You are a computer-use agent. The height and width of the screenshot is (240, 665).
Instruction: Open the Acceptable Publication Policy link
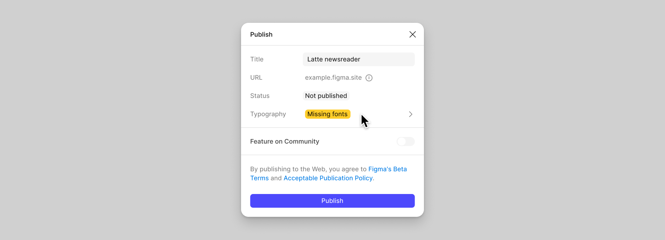pyautogui.click(x=328, y=178)
